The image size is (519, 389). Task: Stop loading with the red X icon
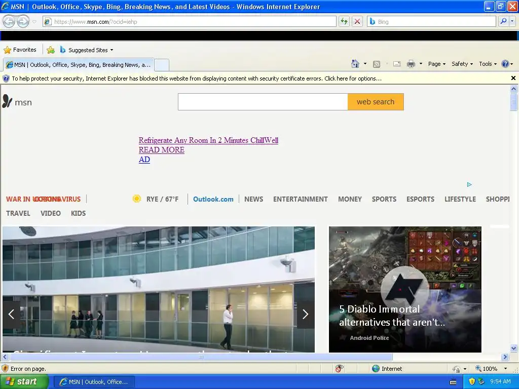click(x=357, y=21)
